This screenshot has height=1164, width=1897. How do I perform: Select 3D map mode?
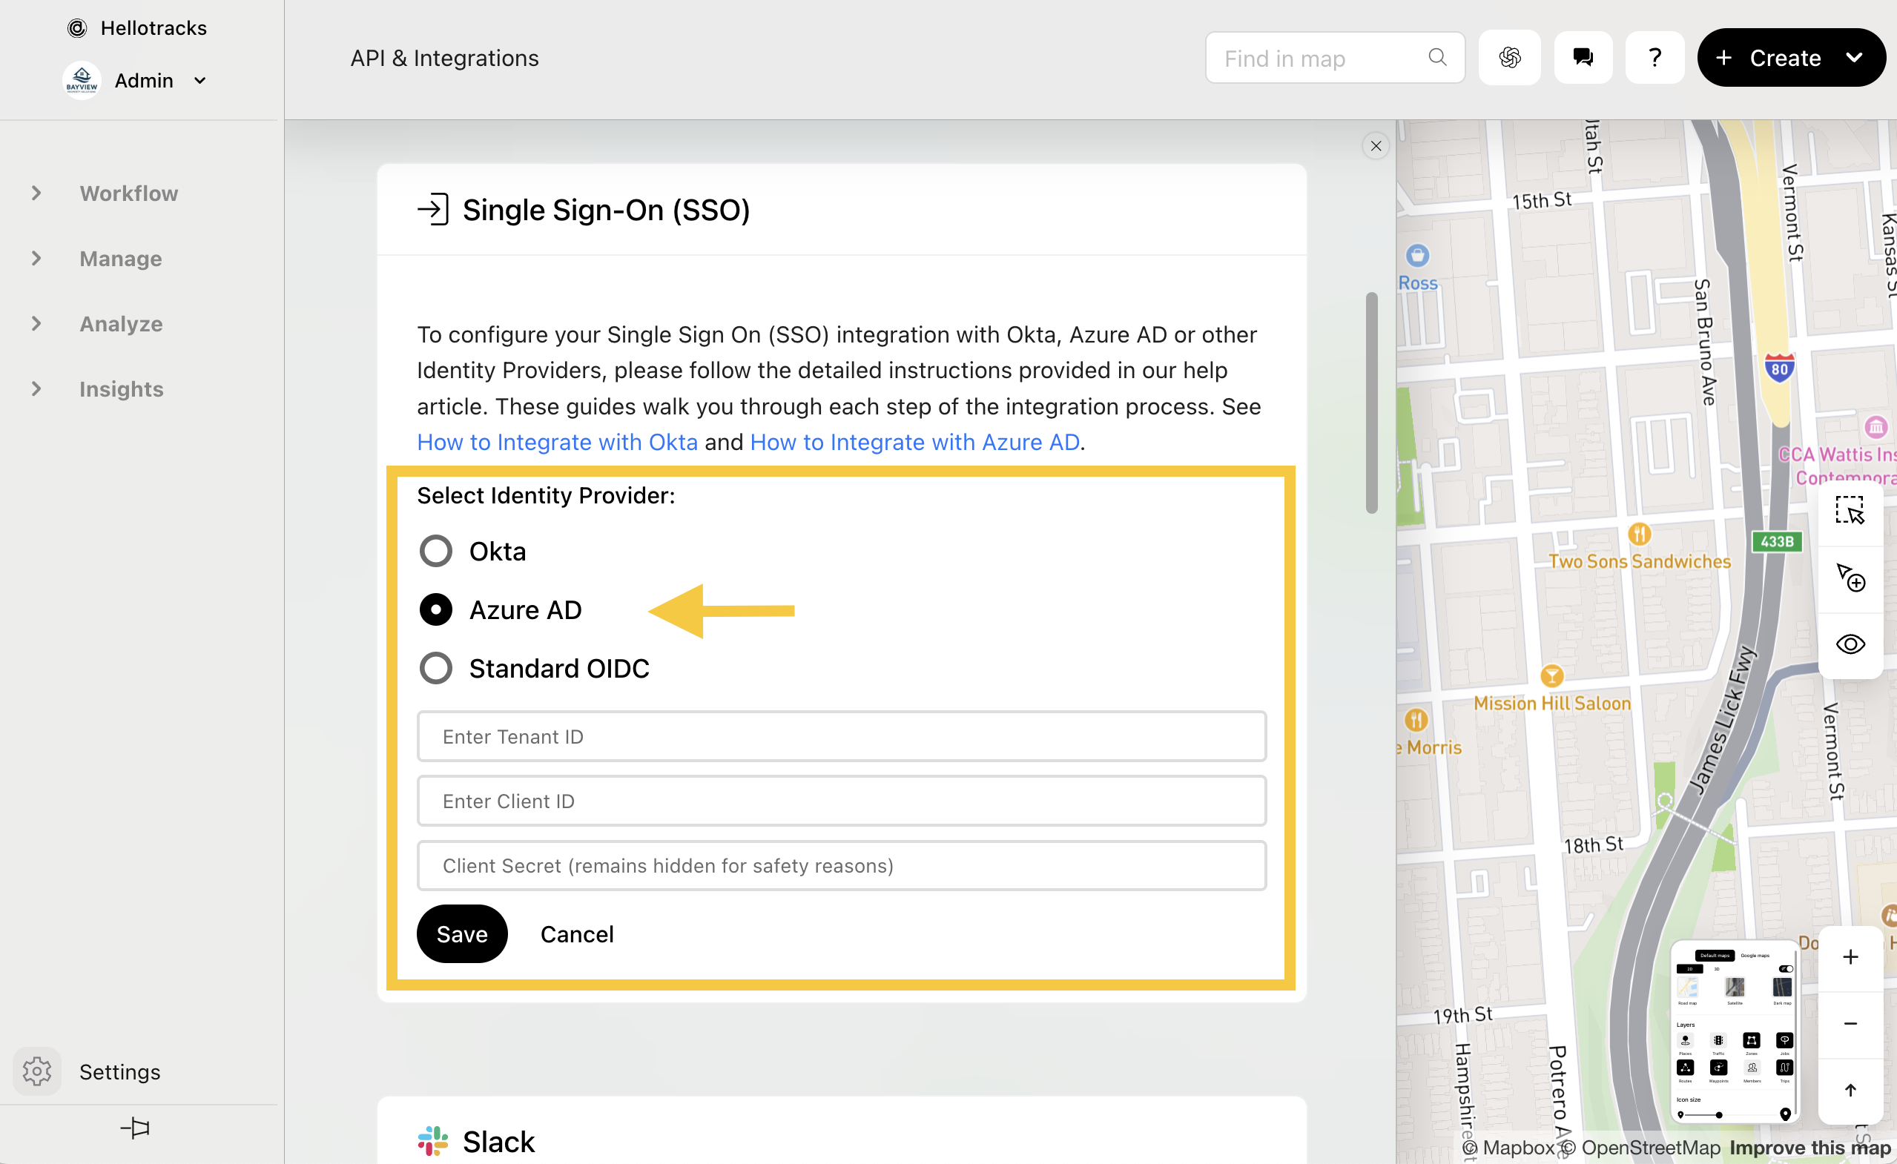coord(1718,969)
